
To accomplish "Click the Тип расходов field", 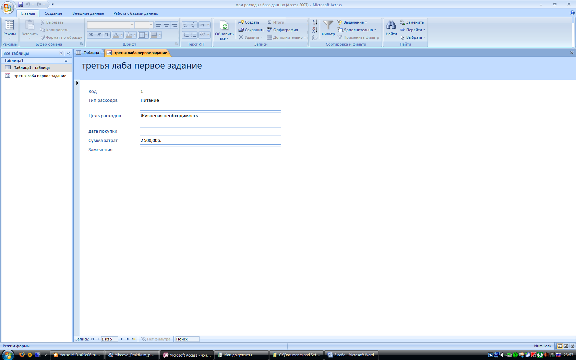I will [211, 104].
